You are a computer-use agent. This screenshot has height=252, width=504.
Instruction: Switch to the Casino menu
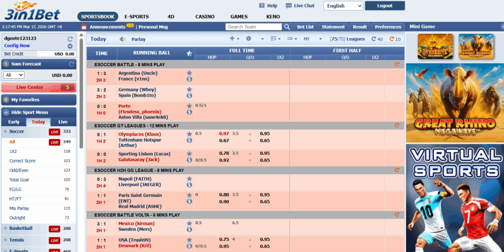(x=205, y=17)
